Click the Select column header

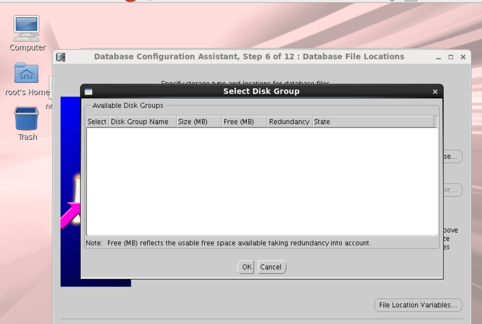click(x=97, y=122)
